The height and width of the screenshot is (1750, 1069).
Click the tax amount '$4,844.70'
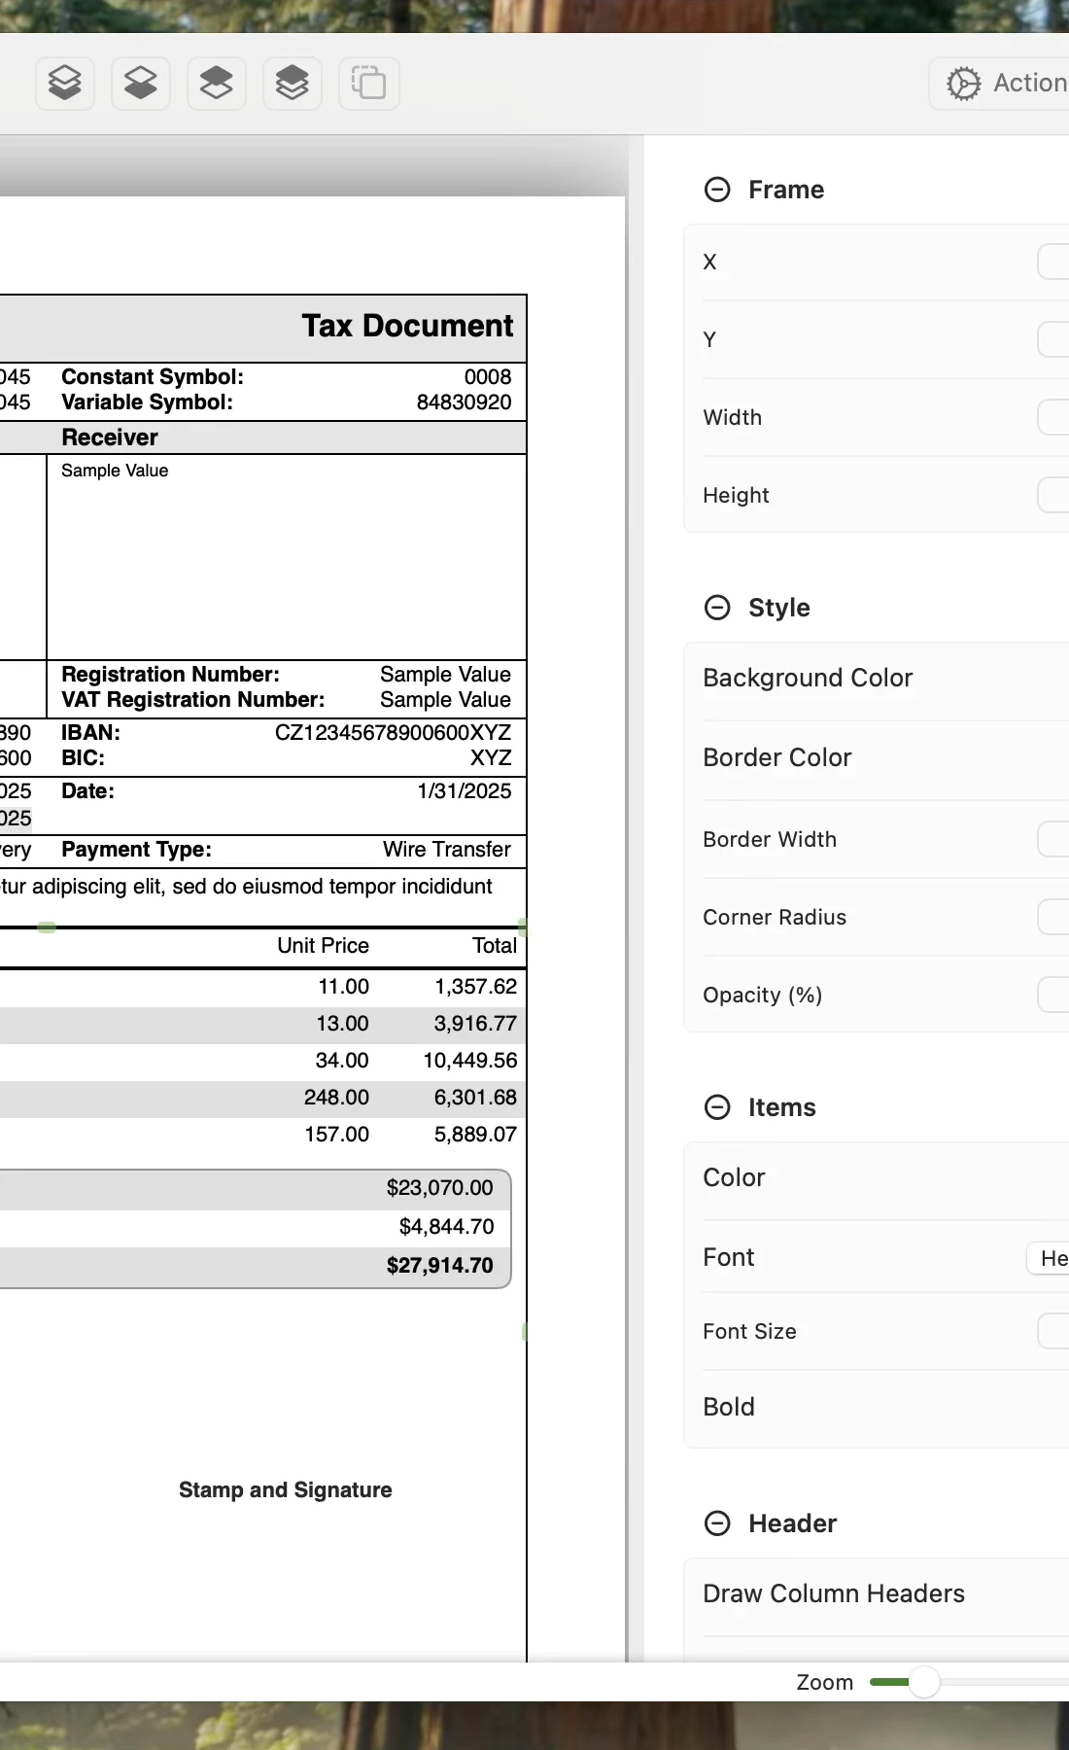tap(446, 1227)
